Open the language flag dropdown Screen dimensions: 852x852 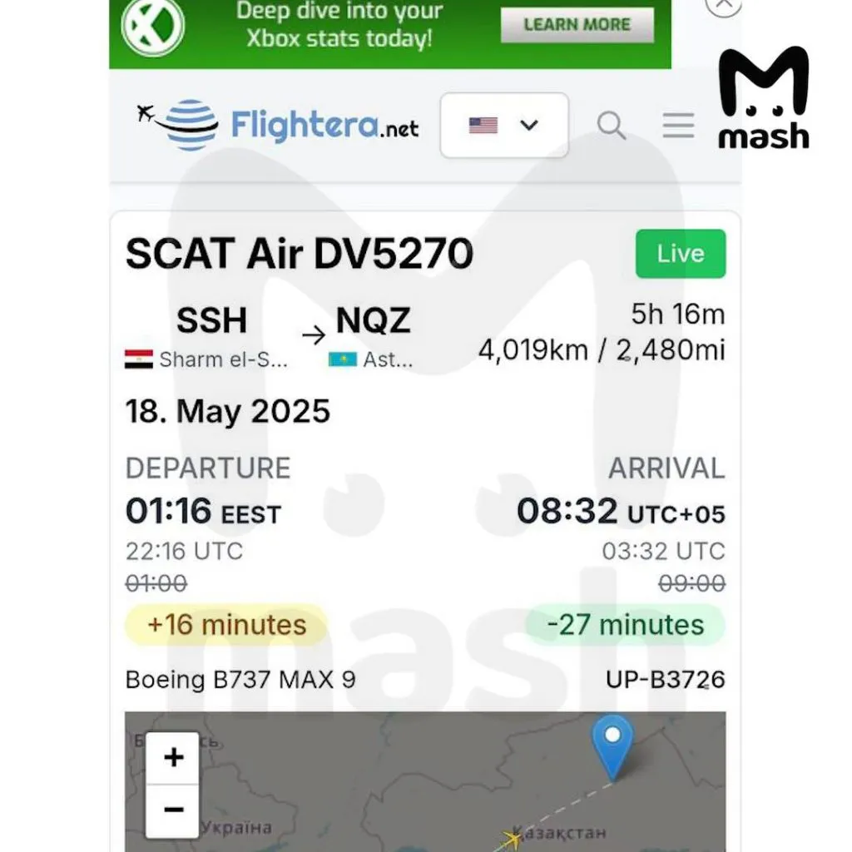coord(504,126)
